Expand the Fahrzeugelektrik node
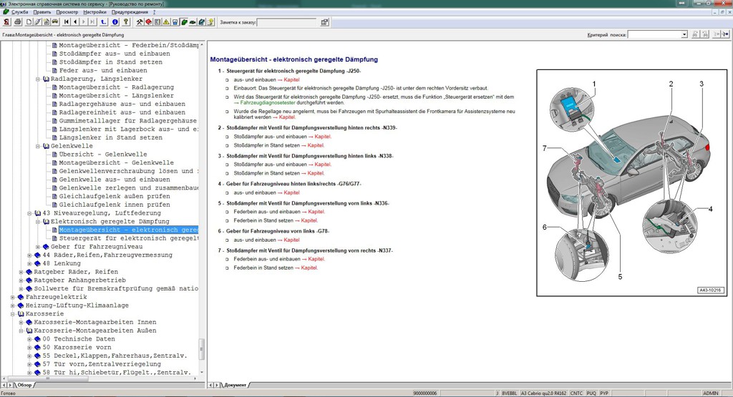The image size is (733, 397). 13,298
